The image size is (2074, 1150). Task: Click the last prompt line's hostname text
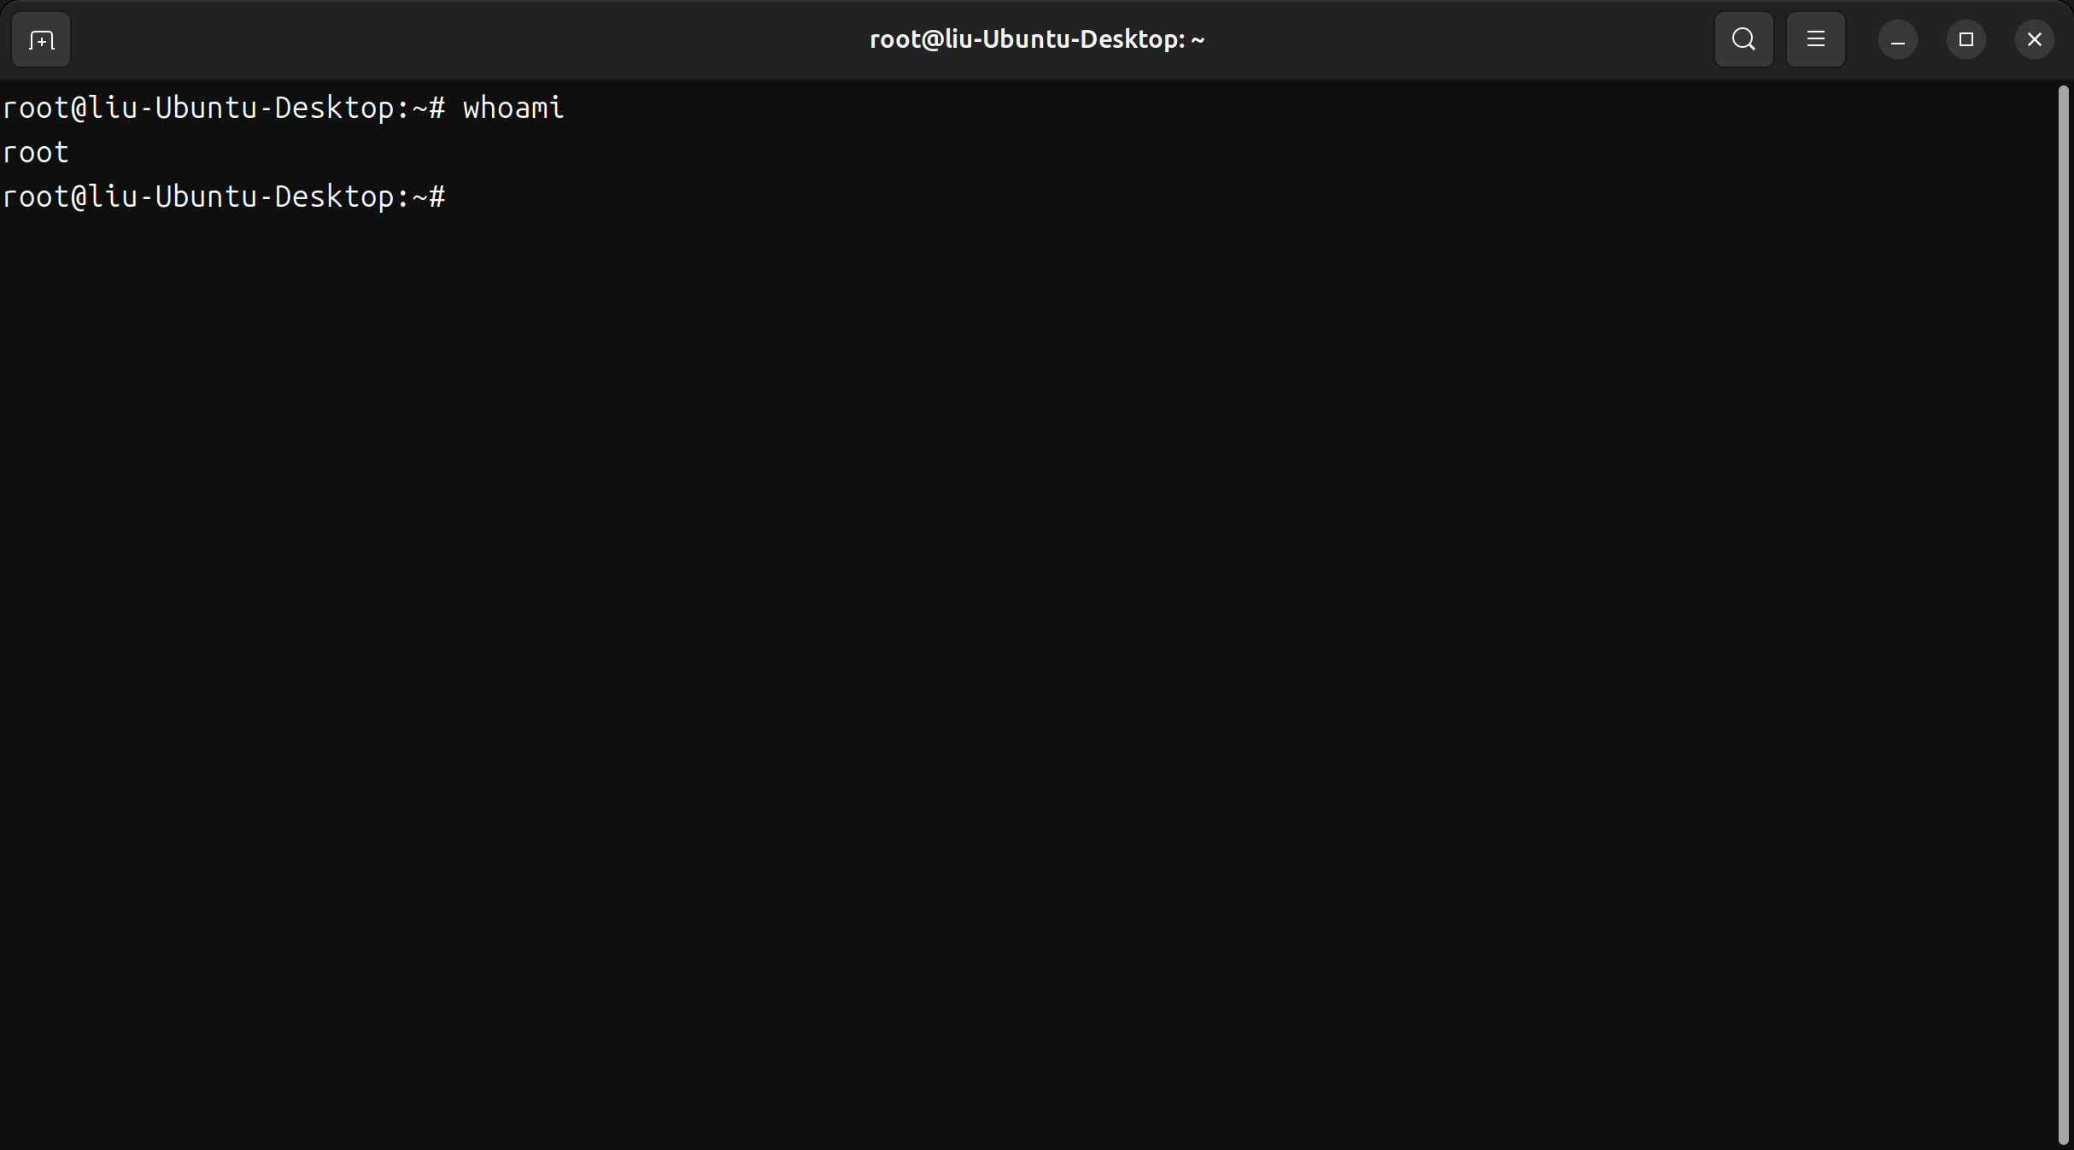[241, 197]
